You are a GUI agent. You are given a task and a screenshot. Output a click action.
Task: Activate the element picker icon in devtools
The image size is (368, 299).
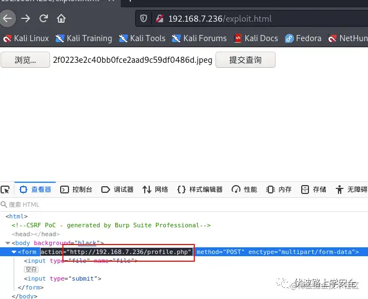[5, 190]
